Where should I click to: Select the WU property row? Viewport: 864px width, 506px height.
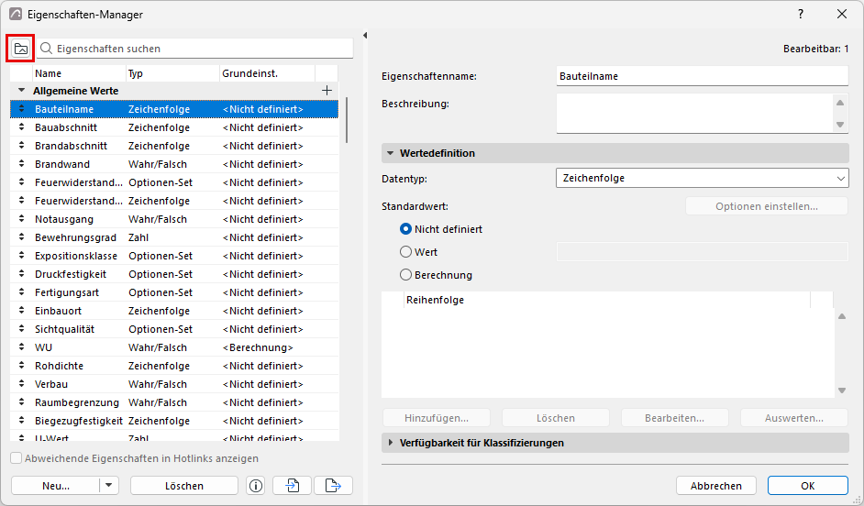coord(174,347)
